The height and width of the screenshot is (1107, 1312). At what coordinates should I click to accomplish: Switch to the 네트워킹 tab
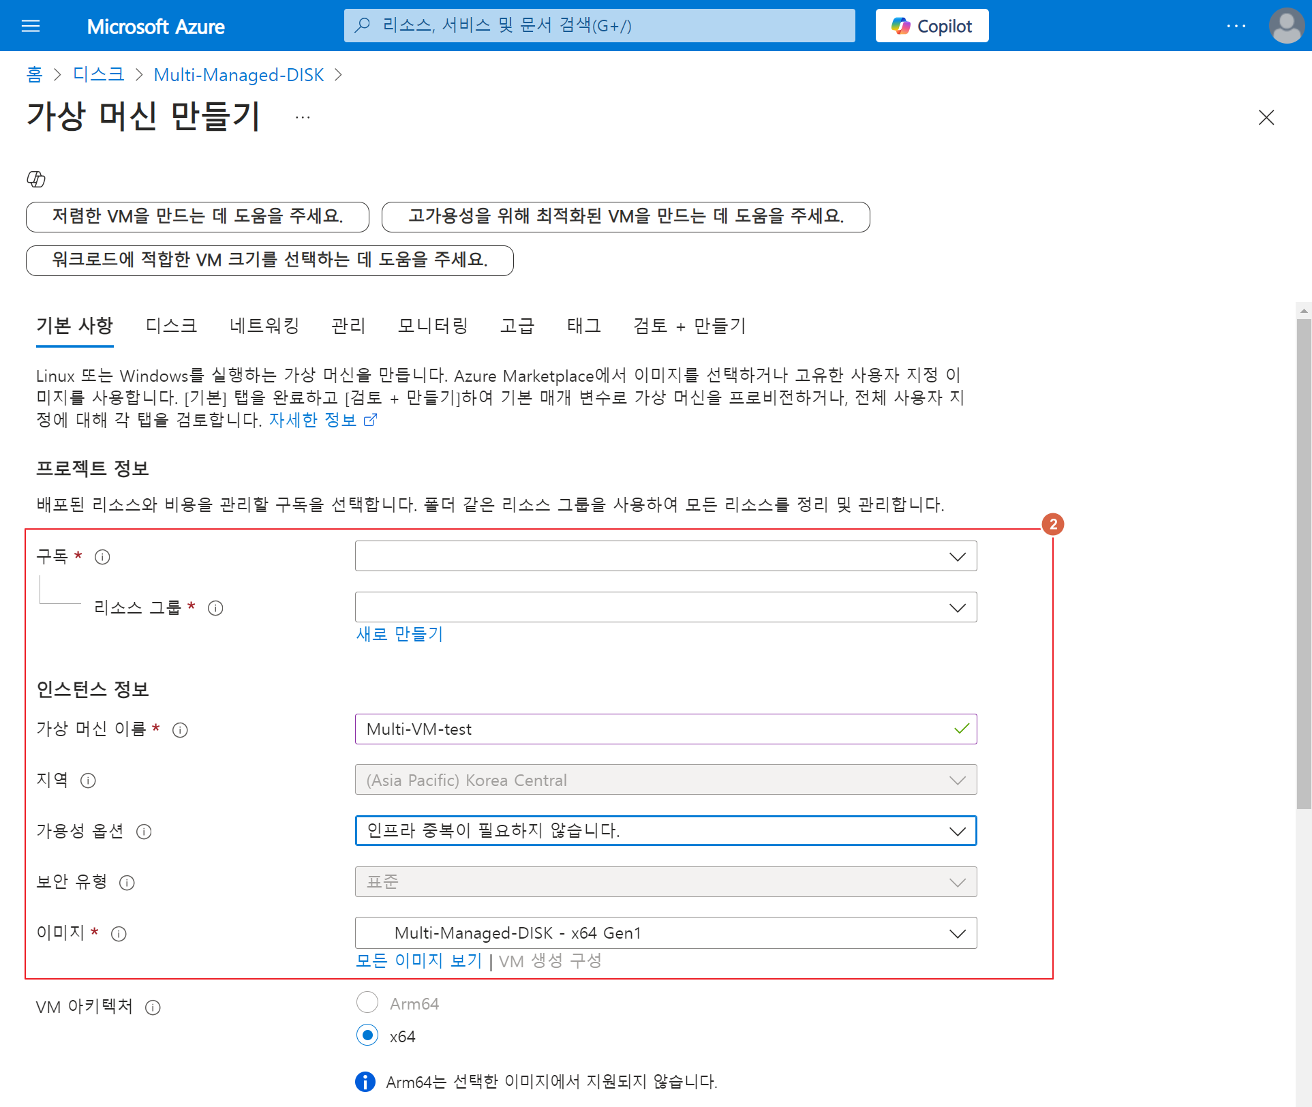pyautogui.click(x=264, y=326)
